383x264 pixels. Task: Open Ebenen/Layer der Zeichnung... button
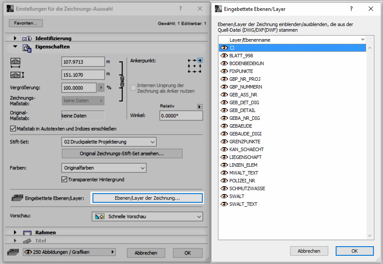click(x=147, y=198)
